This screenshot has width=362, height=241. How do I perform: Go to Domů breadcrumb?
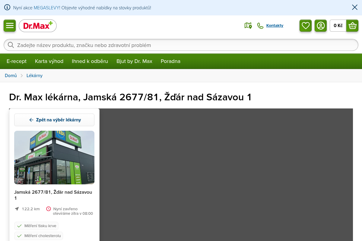click(x=11, y=76)
